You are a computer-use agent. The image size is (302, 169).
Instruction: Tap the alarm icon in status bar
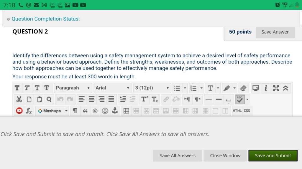(277, 5)
